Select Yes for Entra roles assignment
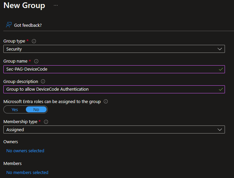Screen dimensions: 234x178 coord(15,109)
